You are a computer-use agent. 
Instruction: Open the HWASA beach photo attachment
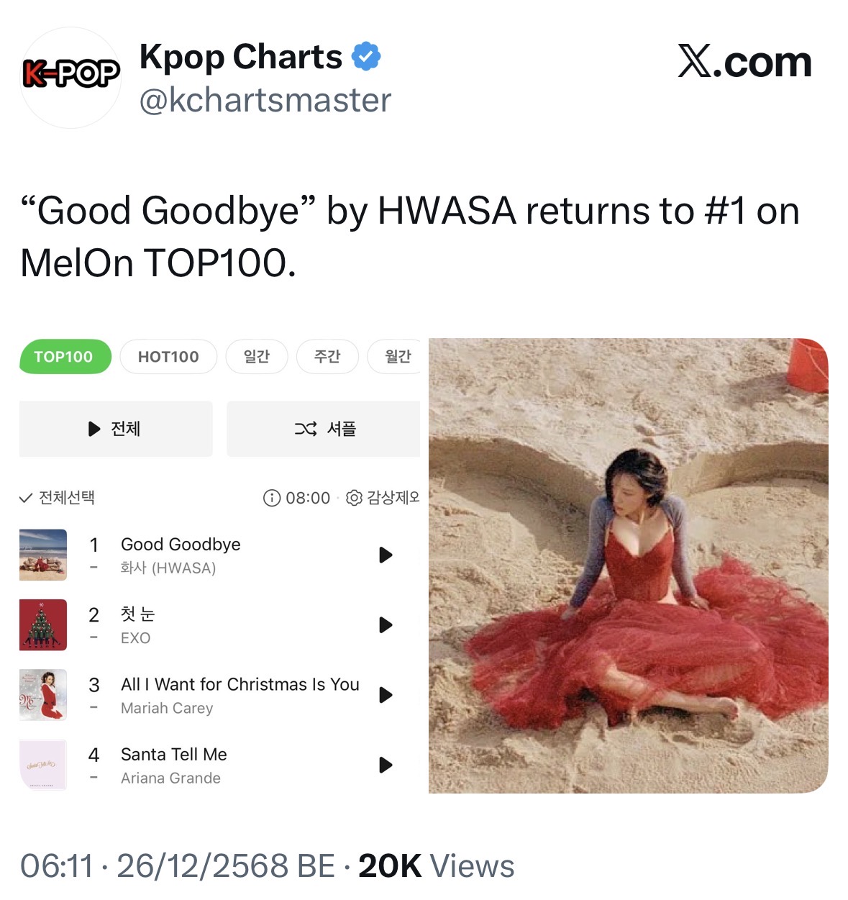[629, 566]
